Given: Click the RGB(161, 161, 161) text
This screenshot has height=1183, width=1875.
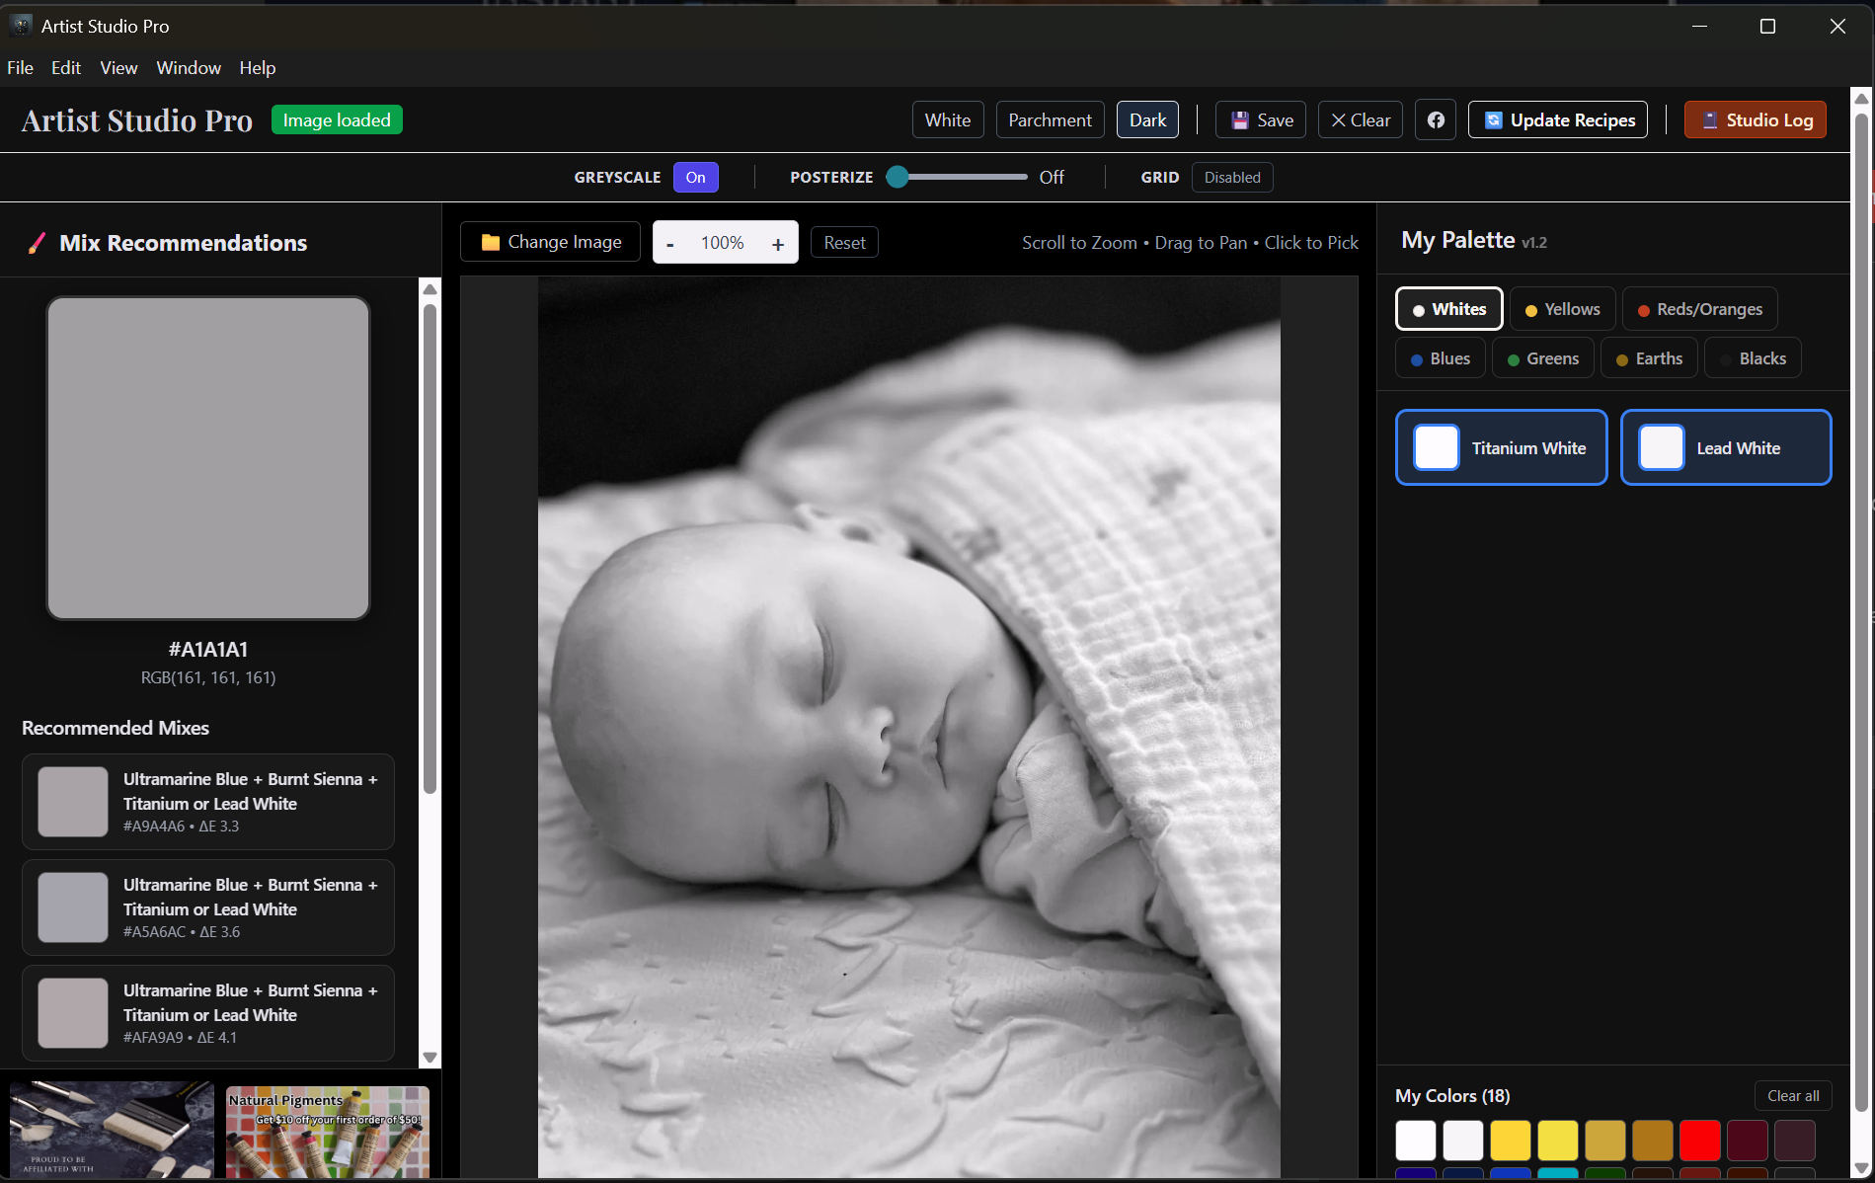Looking at the screenshot, I should click(208, 677).
